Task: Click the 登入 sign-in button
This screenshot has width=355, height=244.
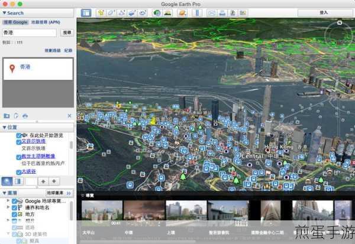Action: coord(324,12)
